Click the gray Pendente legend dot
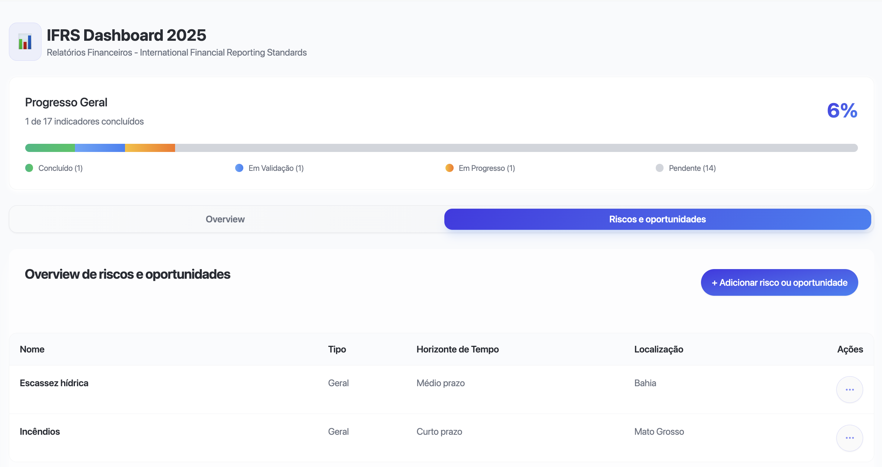Viewport: 882px width, 467px height. [659, 168]
